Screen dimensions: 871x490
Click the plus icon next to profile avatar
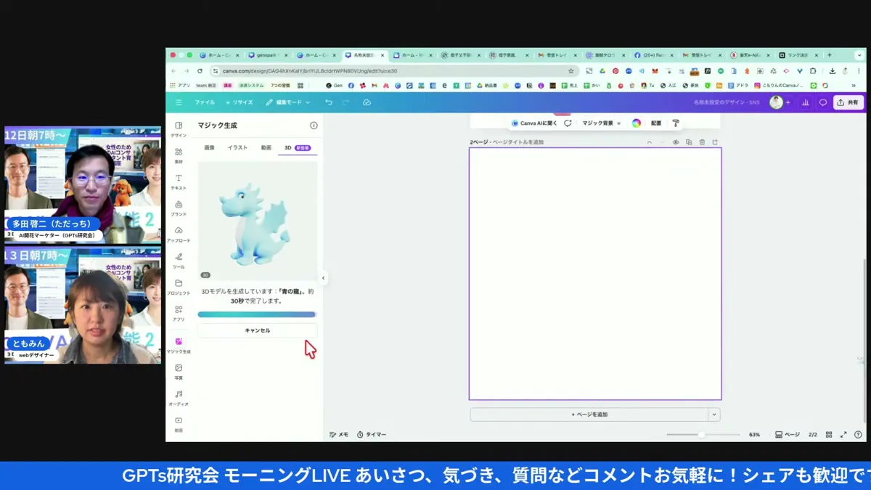(788, 102)
